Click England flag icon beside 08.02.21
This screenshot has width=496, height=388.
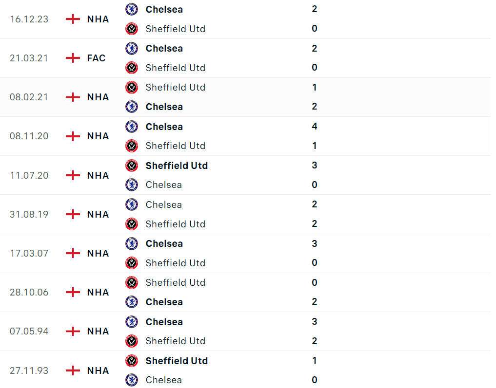click(x=73, y=97)
